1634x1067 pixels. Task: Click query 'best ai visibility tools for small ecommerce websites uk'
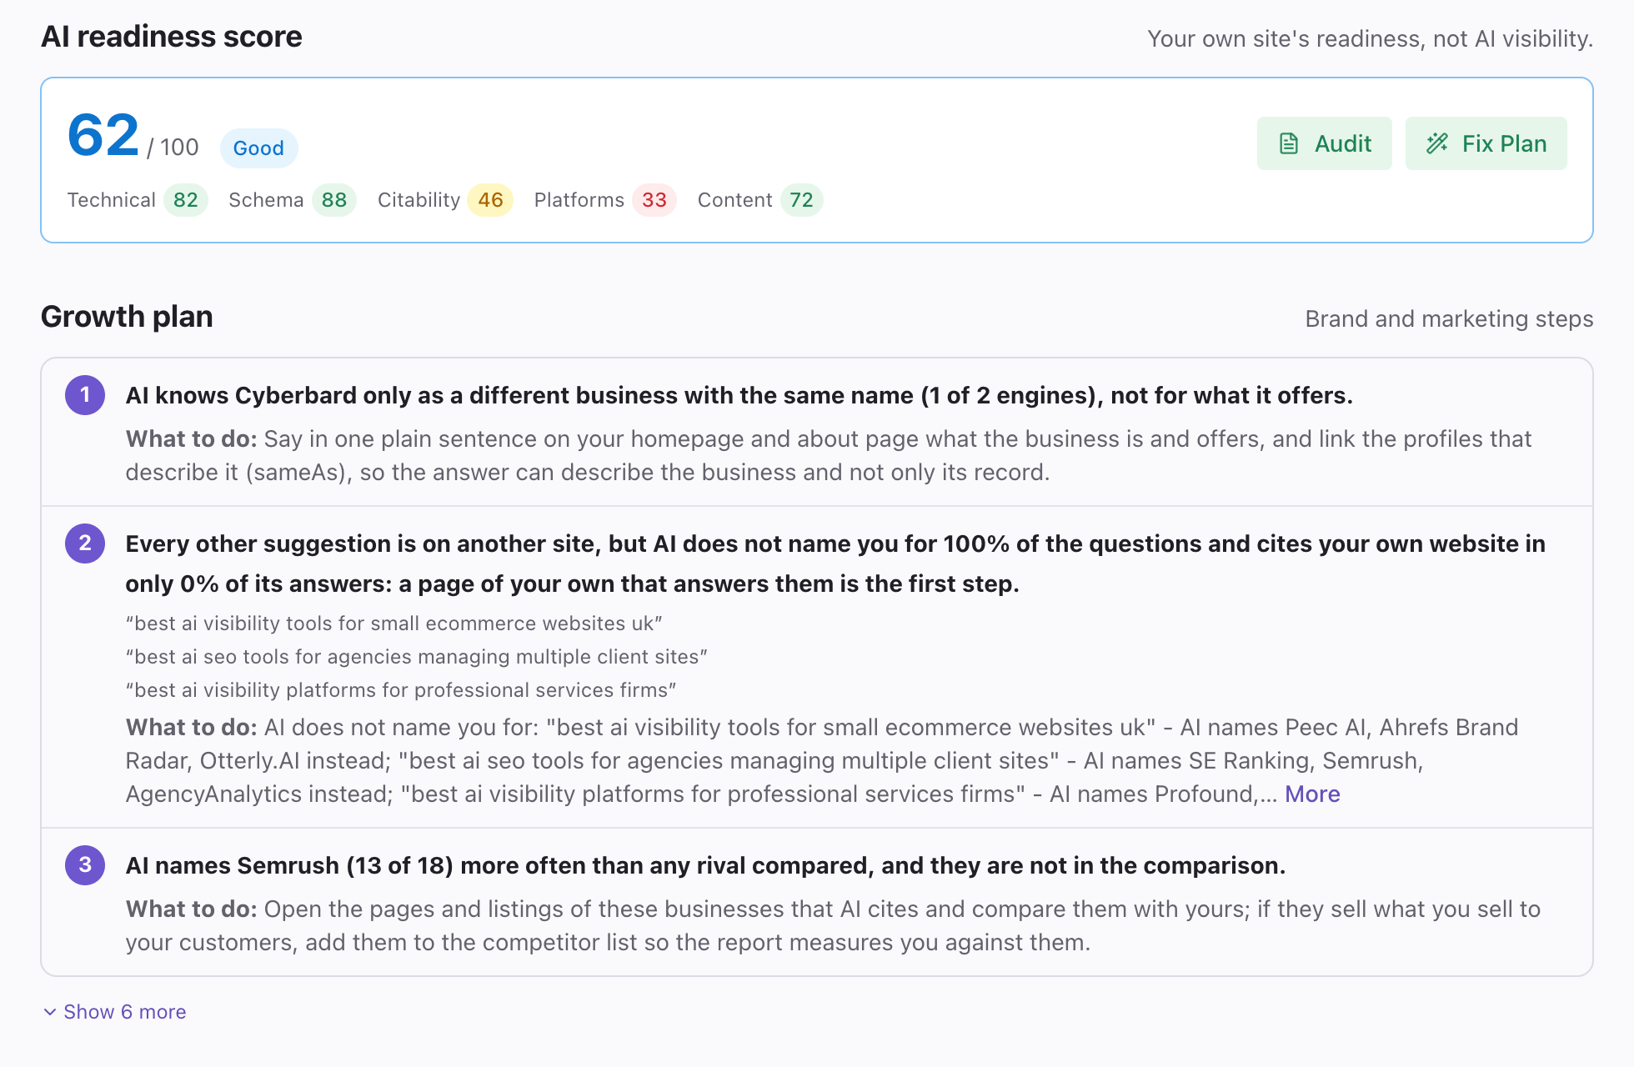click(393, 624)
